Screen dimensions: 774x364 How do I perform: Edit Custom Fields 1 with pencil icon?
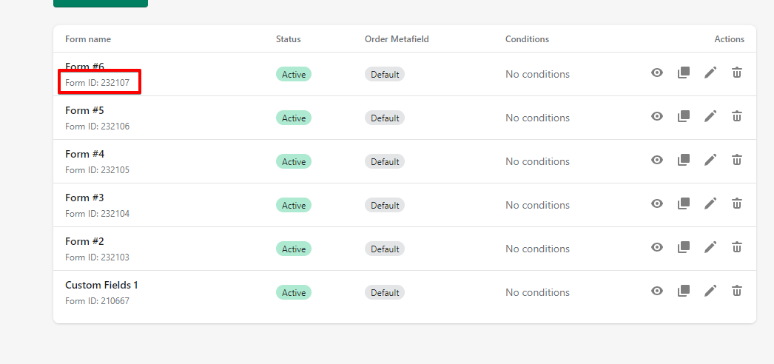point(710,291)
